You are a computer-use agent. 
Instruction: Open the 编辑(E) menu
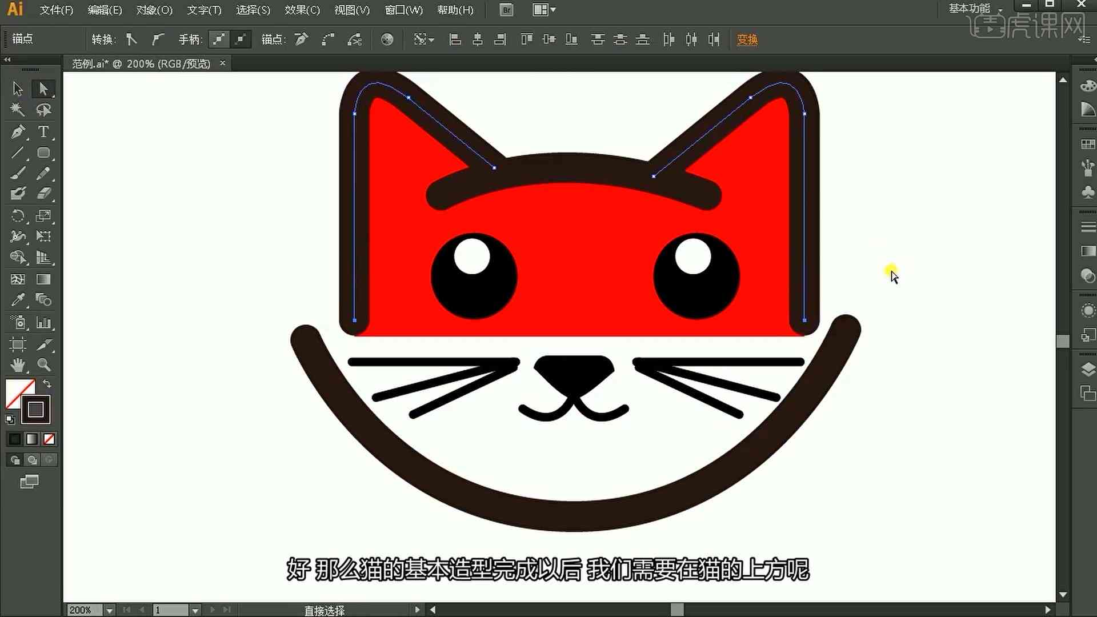click(x=105, y=10)
